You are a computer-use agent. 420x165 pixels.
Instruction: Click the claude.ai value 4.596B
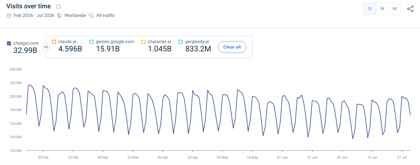(x=70, y=49)
